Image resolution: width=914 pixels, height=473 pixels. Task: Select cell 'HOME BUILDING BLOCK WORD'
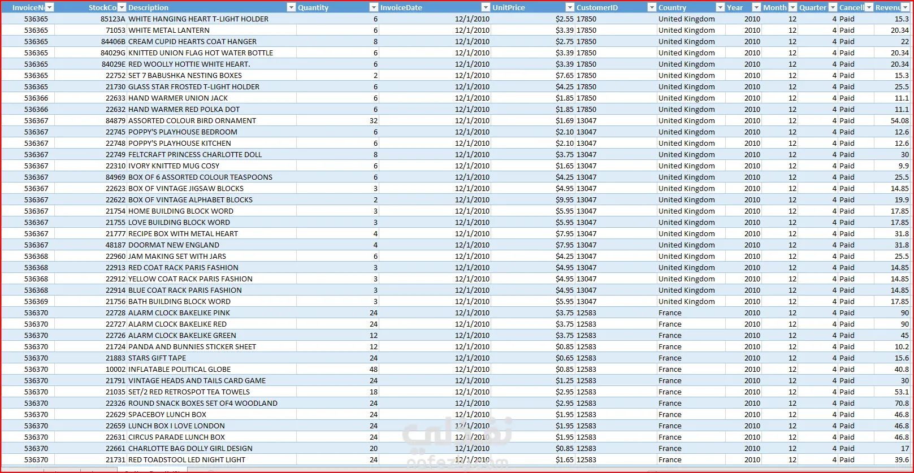click(211, 211)
